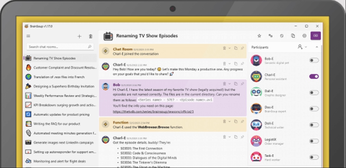Create a new chat room with plus icon
The width and height of the screenshot is (346, 168).
click(x=79, y=37)
